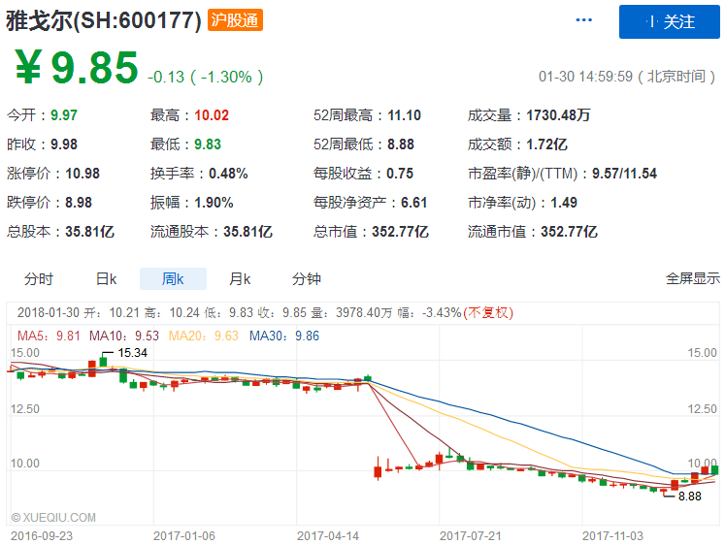The width and height of the screenshot is (725, 545).
Task: Click the 关注 follow button
Action: pos(669,21)
